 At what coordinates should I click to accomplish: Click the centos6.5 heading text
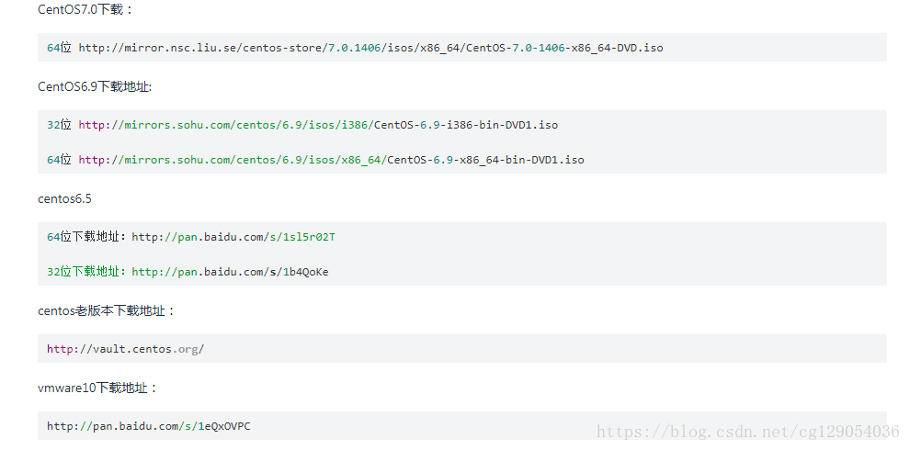(x=64, y=199)
